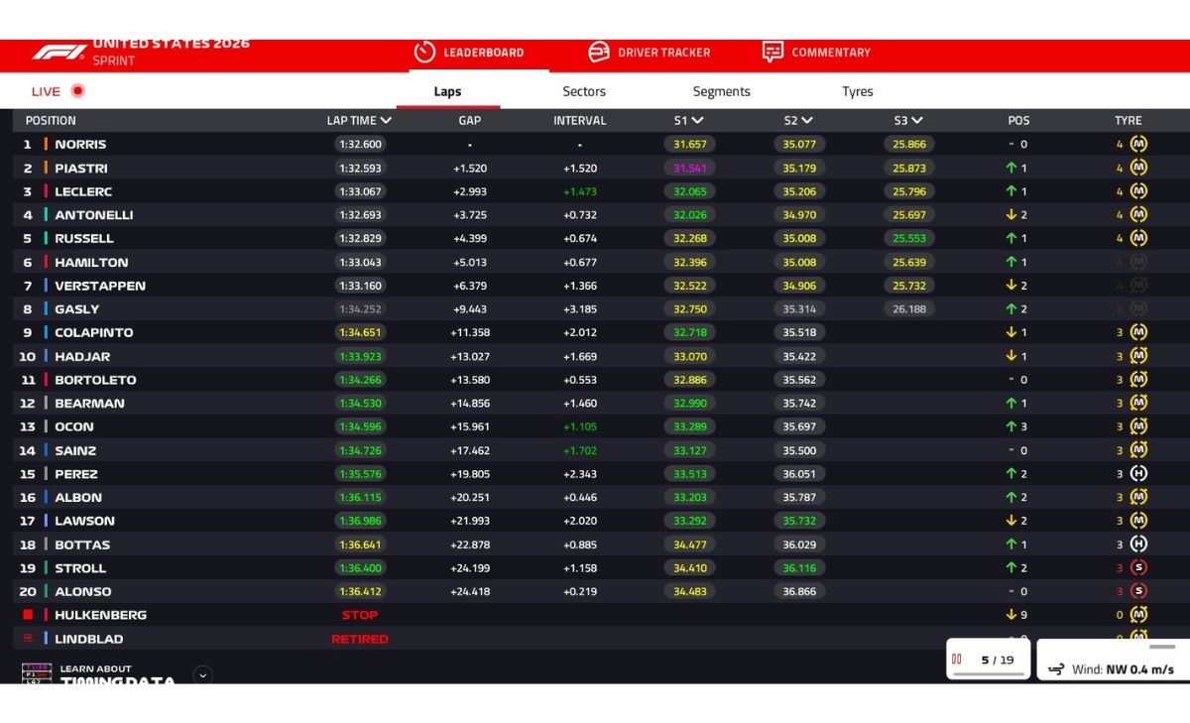Click Alonso's gap value +24.418
This screenshot has height=723, width=1190.
tap(470, 591)
